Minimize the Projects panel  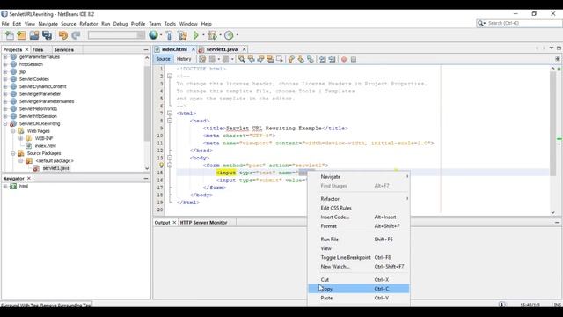point(146,49)
